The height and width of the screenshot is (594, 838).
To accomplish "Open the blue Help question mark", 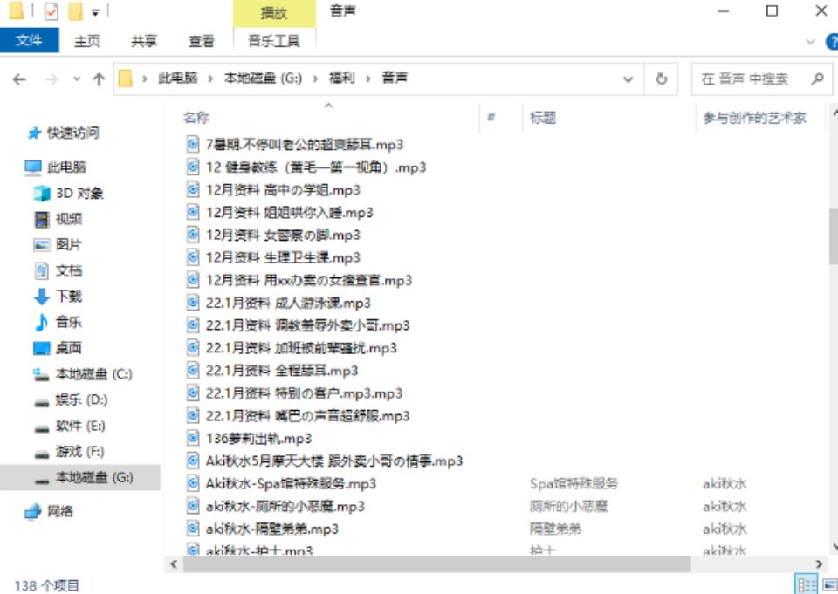I will (x=832, y=41).
